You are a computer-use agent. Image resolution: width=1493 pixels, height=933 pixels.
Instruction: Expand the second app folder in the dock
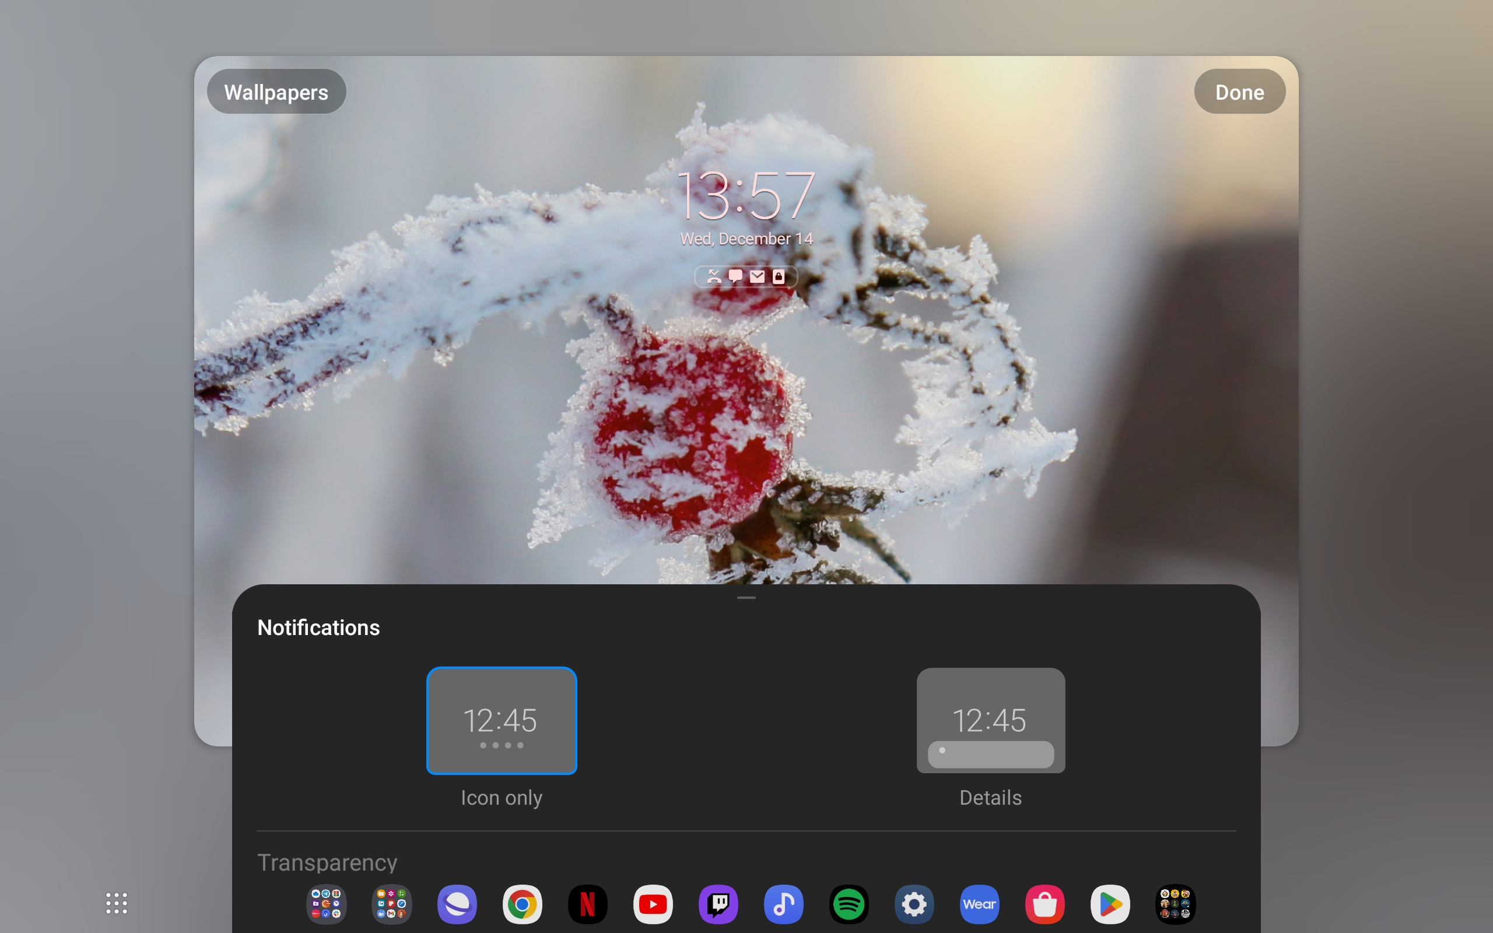(392, 904)
